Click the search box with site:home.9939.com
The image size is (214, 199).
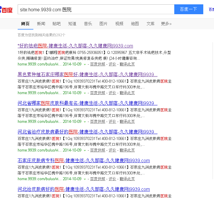(x=96, y=9)
